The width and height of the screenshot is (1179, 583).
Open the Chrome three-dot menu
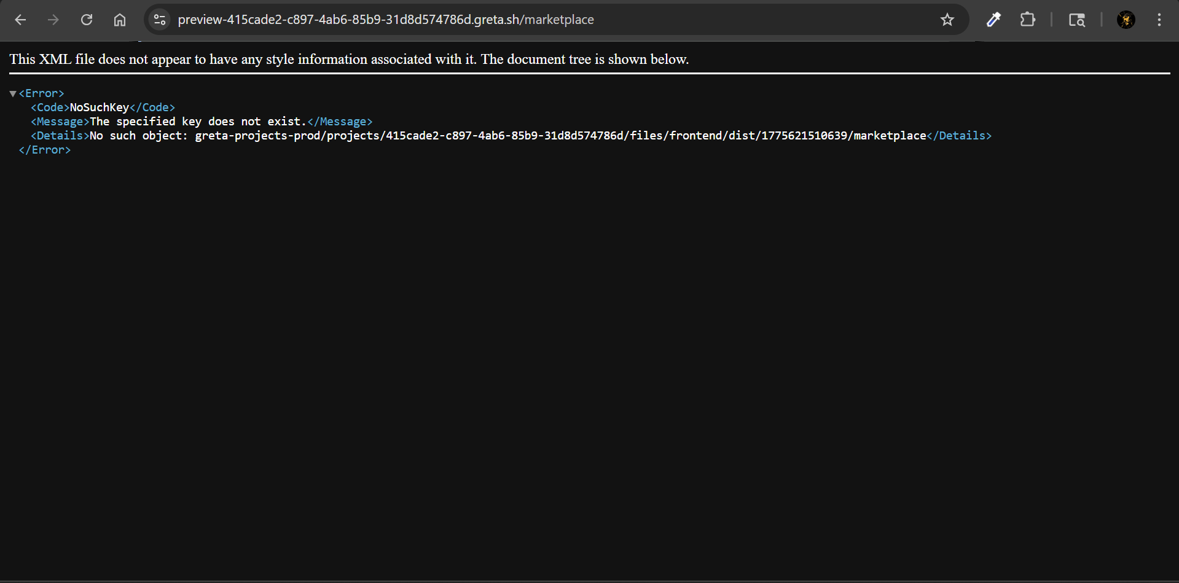(x=1159, y=20)
